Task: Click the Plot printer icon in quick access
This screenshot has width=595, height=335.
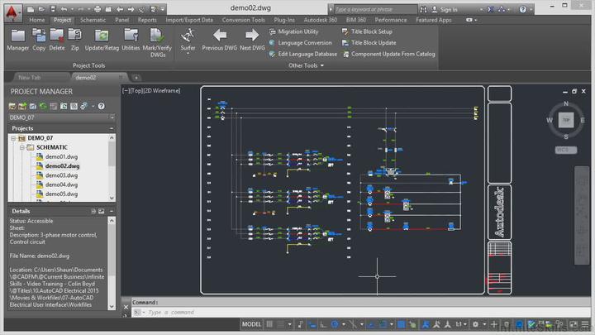Action: (98, 9)
